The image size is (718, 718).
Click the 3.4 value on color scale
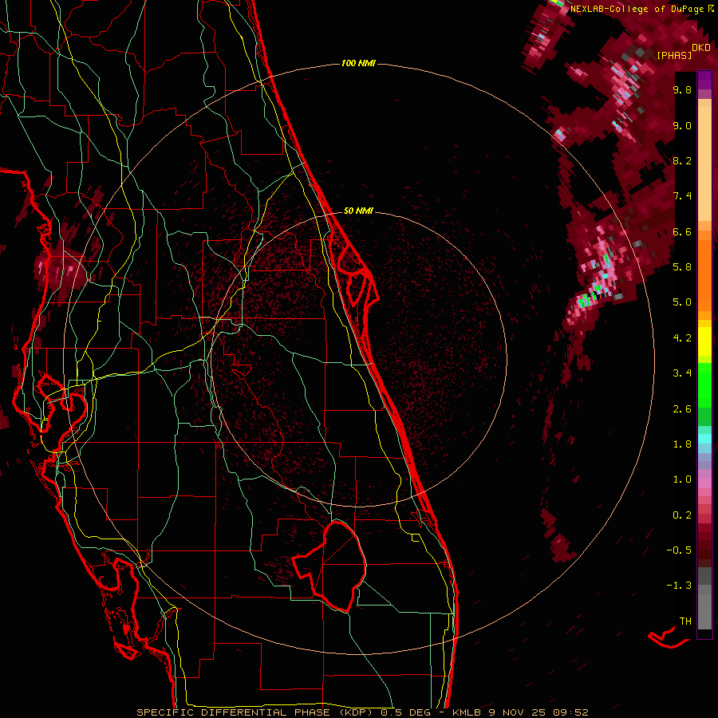click(x=682, y=373)
